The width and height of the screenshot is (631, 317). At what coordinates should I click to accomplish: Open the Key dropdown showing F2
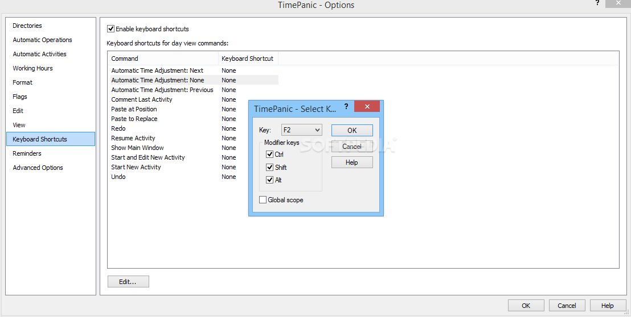(301, 130)
